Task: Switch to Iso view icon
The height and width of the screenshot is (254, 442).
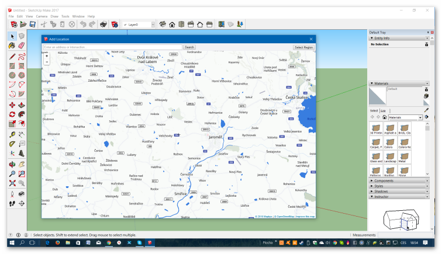Action: coord(163,25)
